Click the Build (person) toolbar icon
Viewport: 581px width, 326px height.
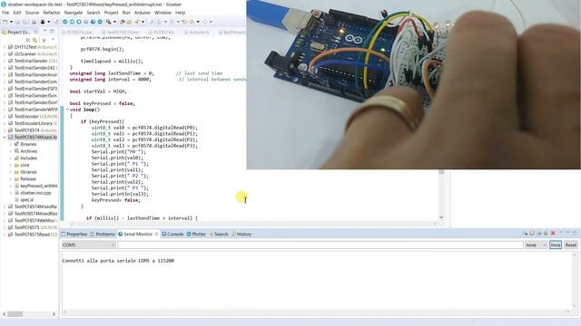coord(43,22)
